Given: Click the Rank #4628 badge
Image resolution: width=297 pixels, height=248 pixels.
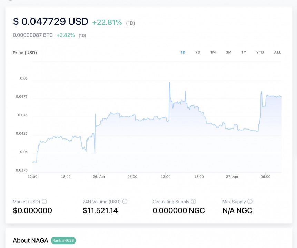Looking at the screenshot, I should pyautogui.click(x=63, y=240).
